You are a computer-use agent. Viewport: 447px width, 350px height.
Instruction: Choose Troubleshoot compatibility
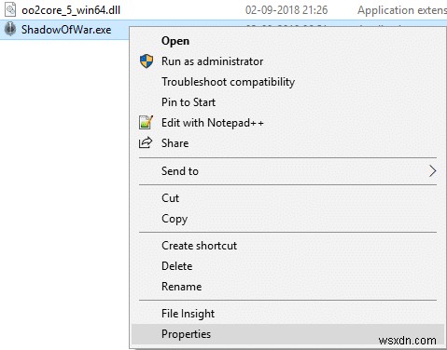click(x=287, y=82)
